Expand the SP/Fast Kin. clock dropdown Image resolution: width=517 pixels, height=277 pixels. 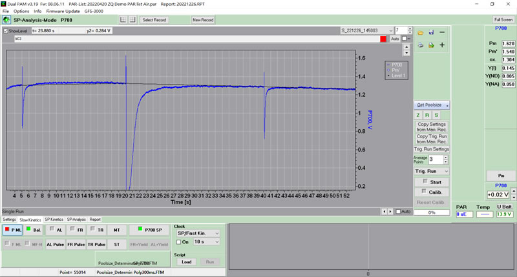(216, 232)
